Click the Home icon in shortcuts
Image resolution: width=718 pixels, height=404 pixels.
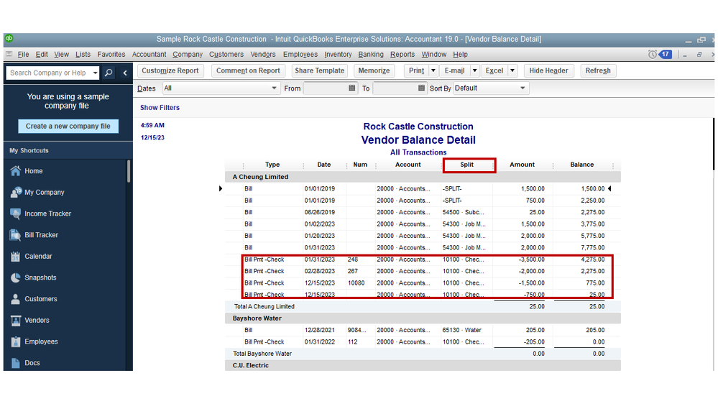(16, 171)
